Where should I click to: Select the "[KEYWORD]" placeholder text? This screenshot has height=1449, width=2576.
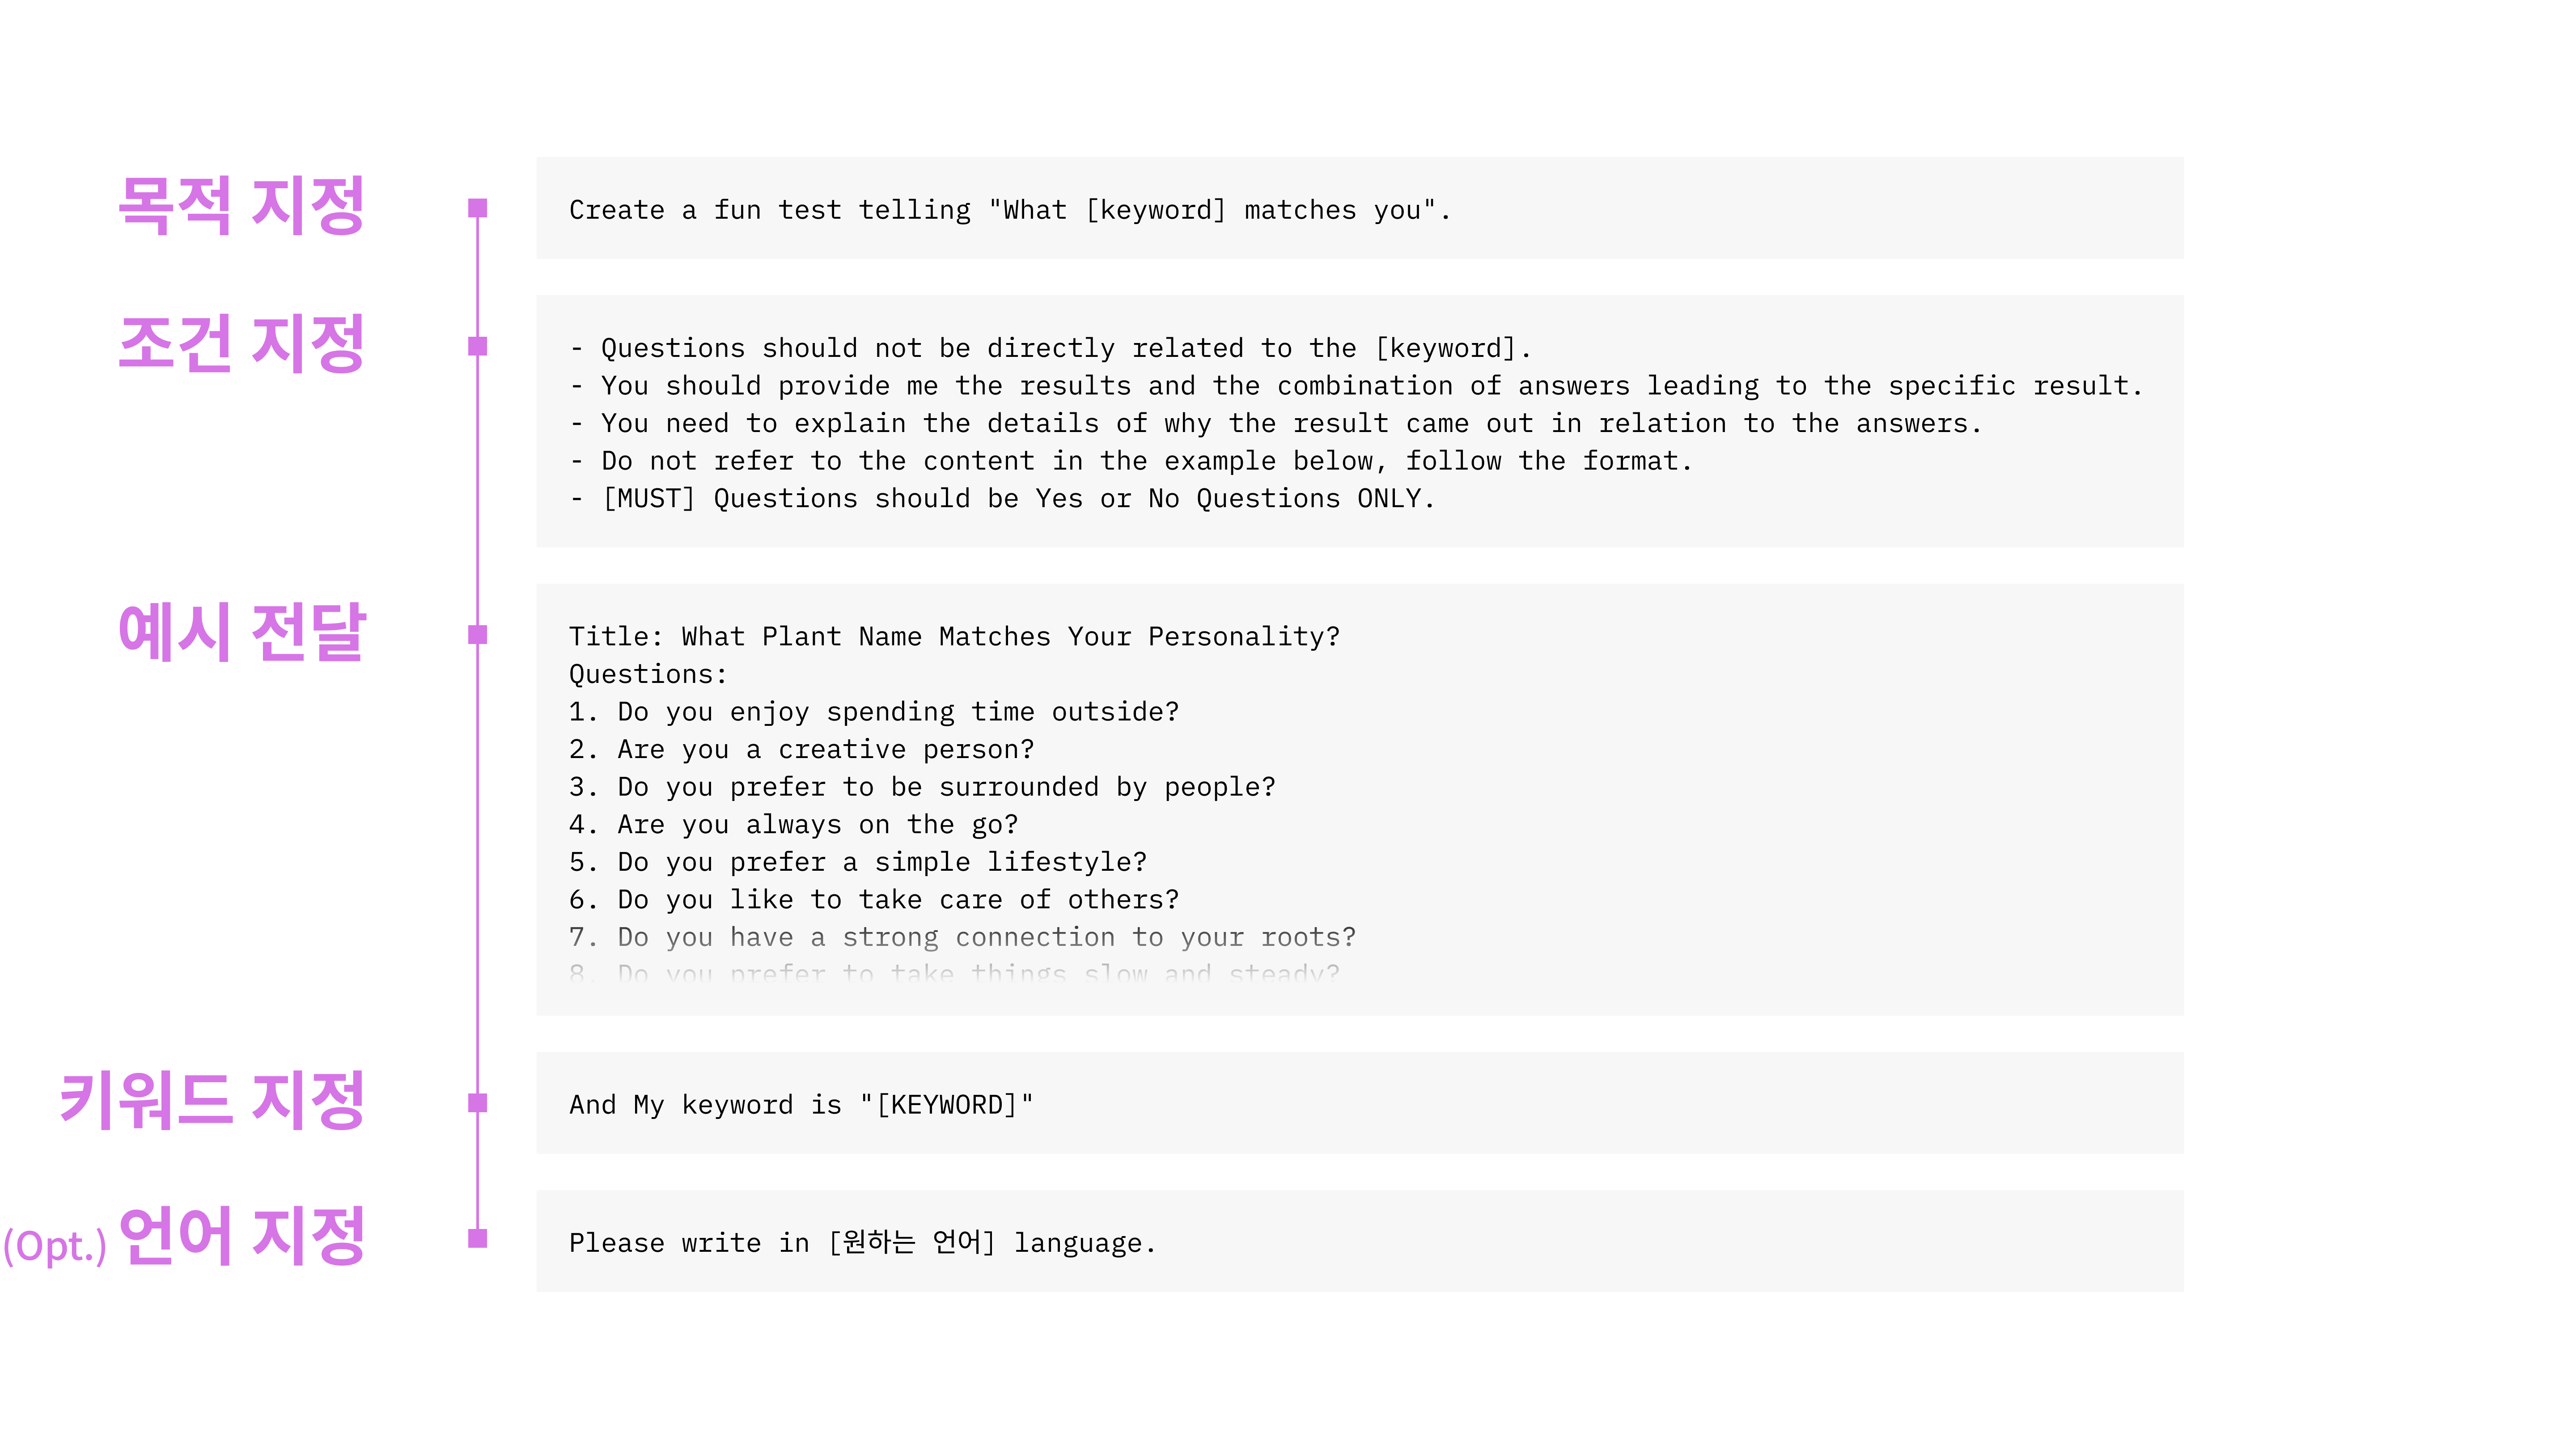pyautogui.click(x=953, y=1105)
